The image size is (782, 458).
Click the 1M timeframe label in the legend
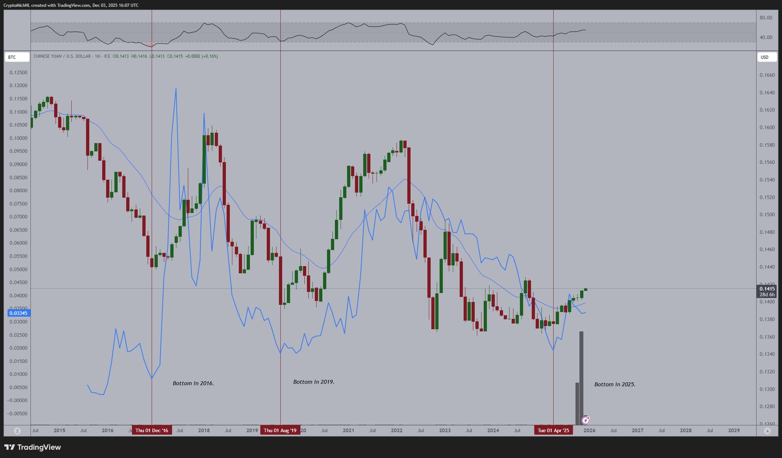tap(100, 56)
